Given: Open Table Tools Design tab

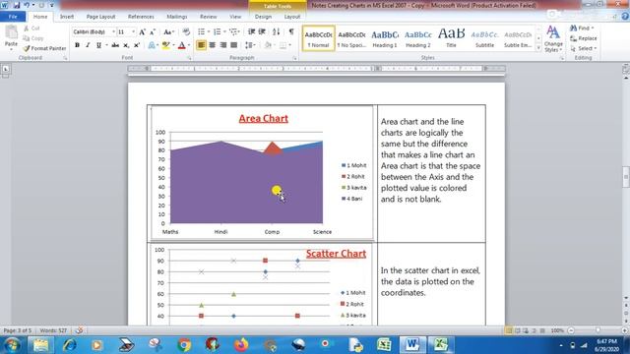Looking at the screenshot, I should coord(263,17).
